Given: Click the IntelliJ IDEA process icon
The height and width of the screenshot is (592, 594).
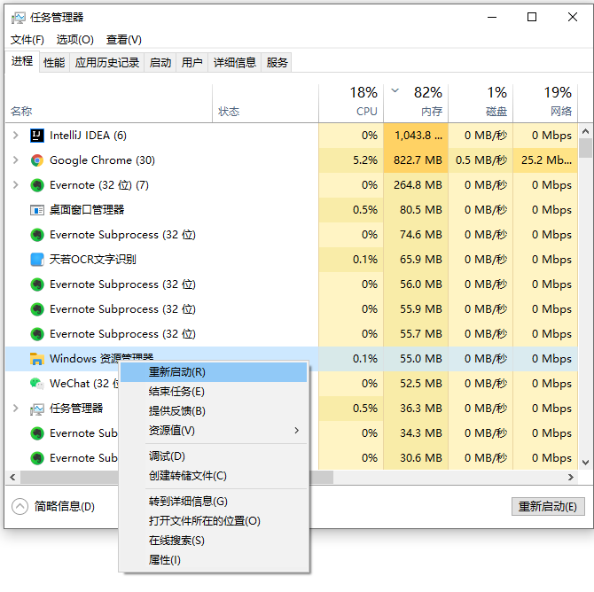Looking at the screenshot, I should 36,136.
